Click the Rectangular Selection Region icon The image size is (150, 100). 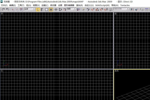46,9
